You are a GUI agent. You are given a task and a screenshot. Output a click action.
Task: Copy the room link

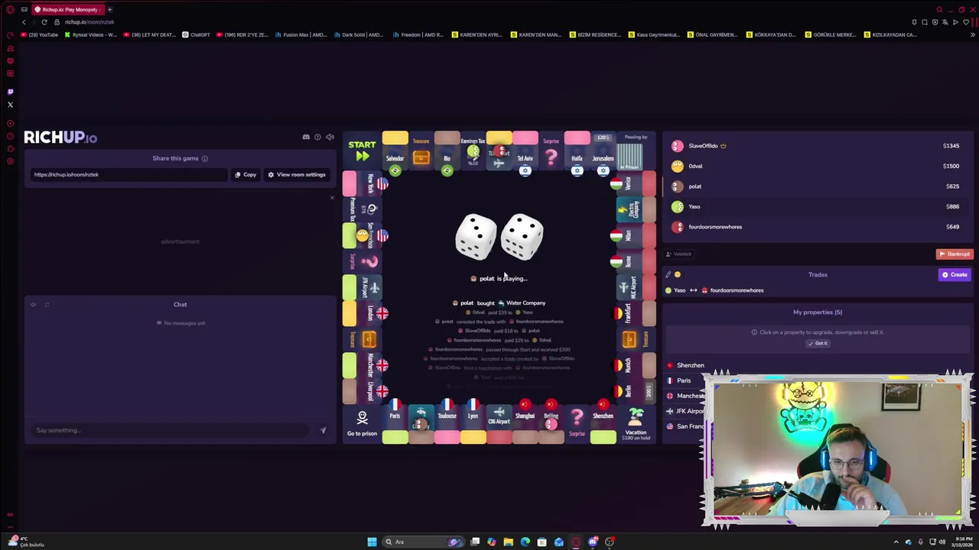pos(246,174)
